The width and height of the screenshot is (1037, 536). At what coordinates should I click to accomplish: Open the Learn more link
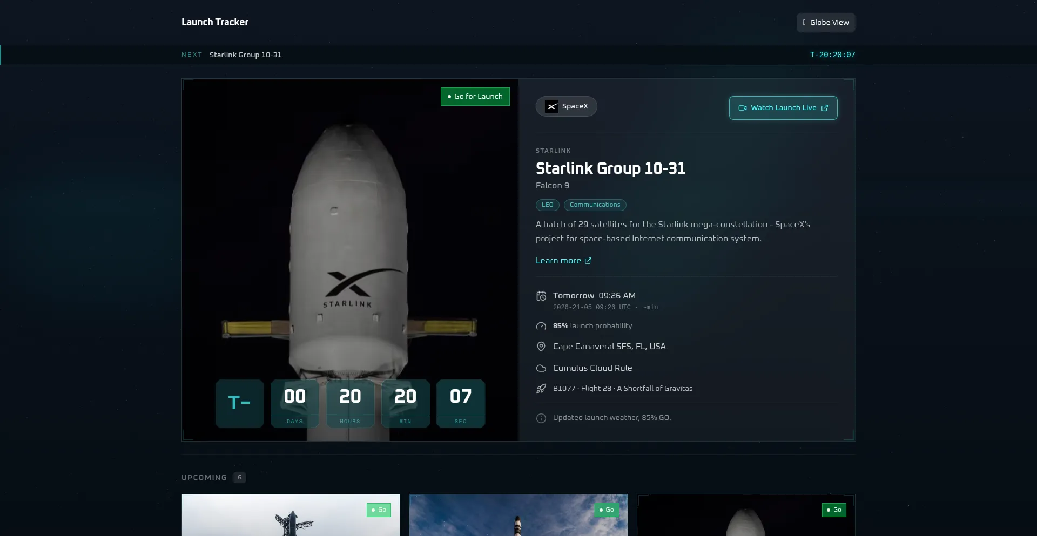coord(563,261)
